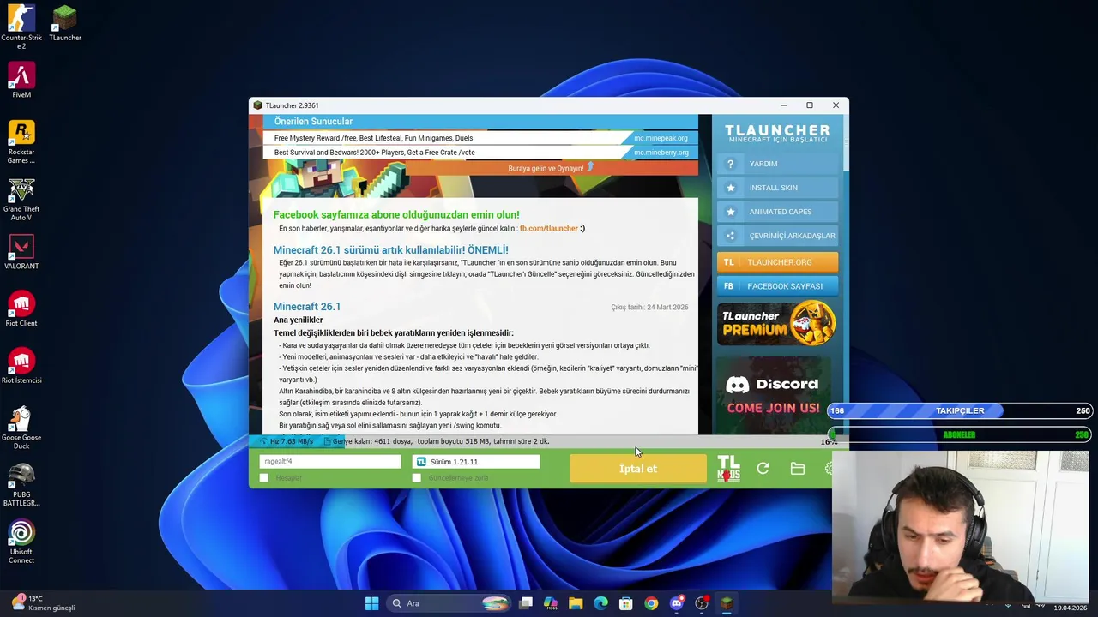Click the Takipçiler follower goal bar
1098x617 pixels.
click(x=960, y=410)
